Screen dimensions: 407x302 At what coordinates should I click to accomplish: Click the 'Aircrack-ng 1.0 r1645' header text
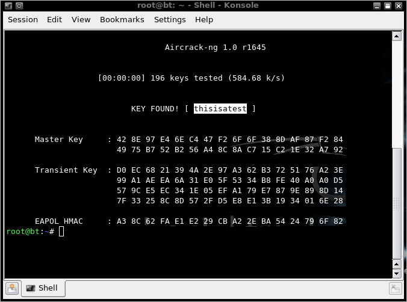tap(215, 48)
